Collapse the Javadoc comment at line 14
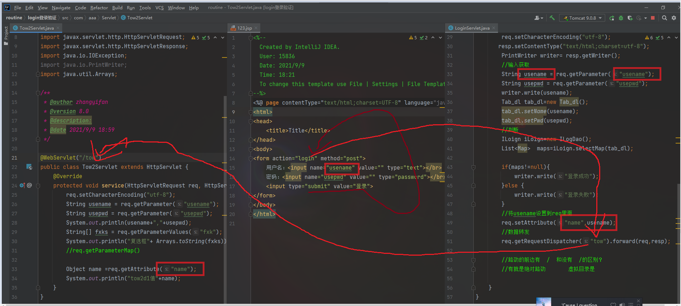This screenshot has height=306, width=681. [x=38, y=92]
